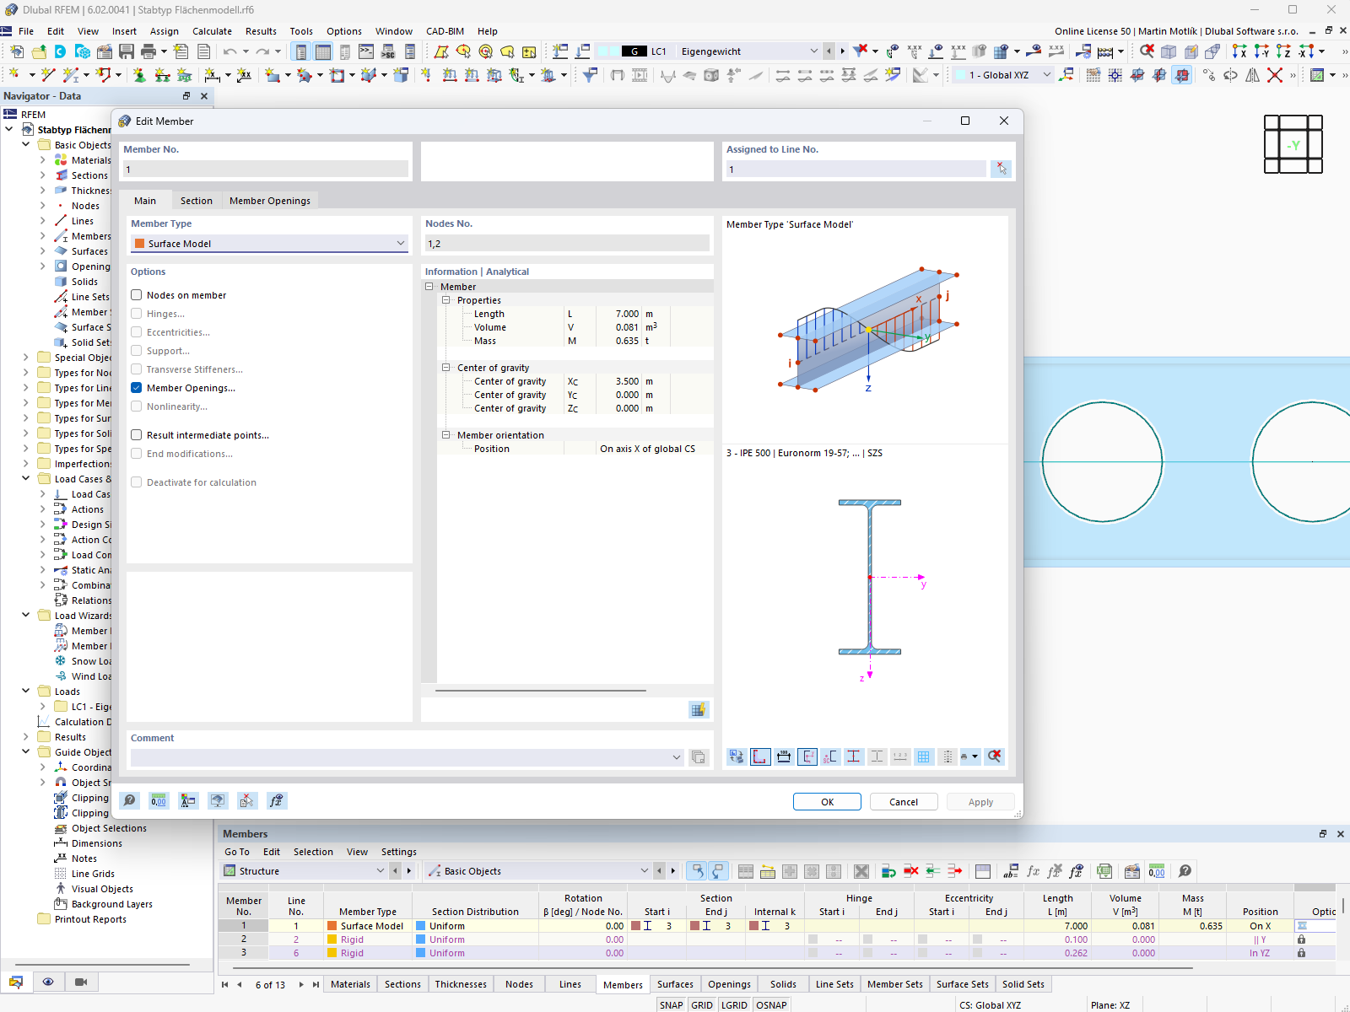Viewport: 1350px width, 1012px height.
Task: Click the Nodes No. field showing 1,2
Action: (567, 244)
